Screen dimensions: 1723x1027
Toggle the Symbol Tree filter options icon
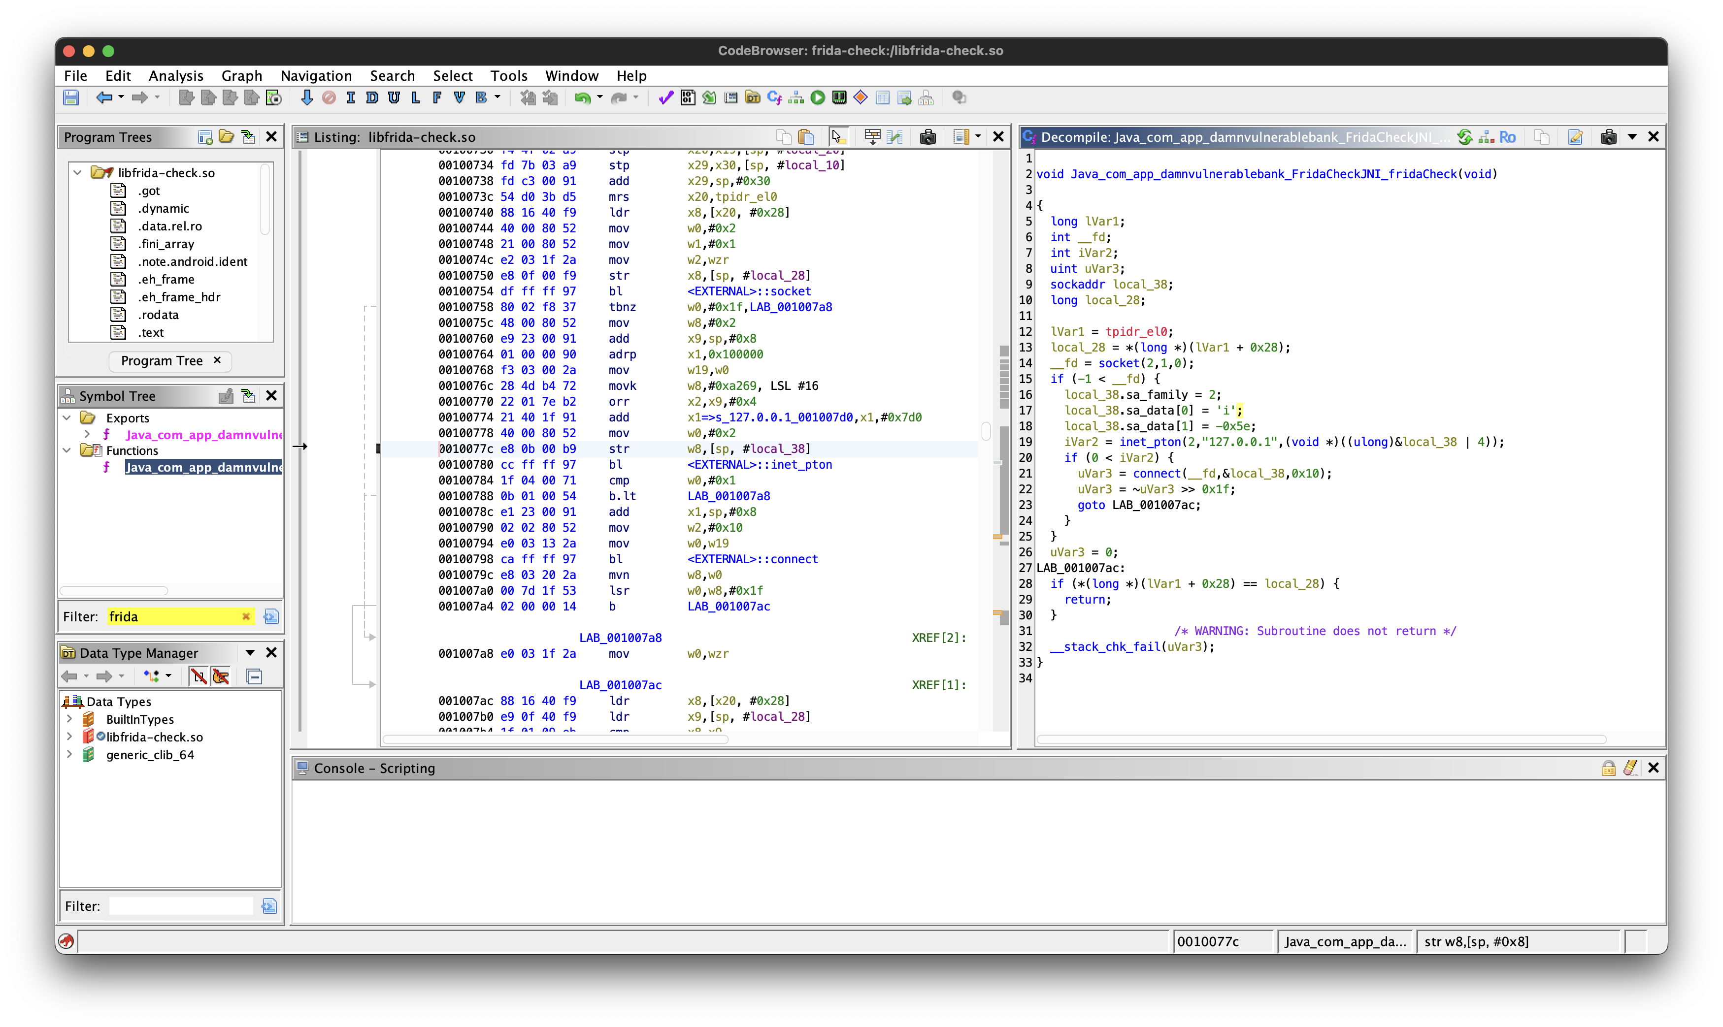click(x=271, y=616)
